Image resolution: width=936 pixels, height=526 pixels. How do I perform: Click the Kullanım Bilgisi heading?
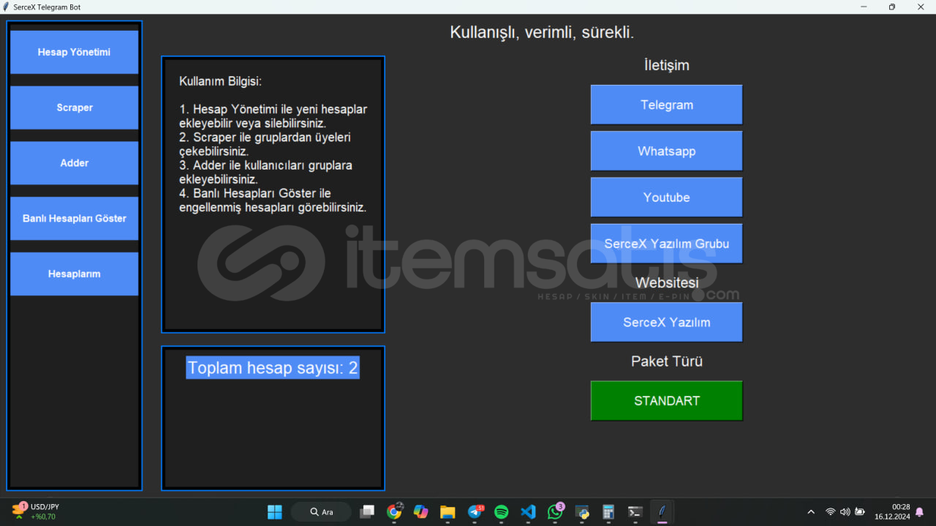[x=220, y=81]
